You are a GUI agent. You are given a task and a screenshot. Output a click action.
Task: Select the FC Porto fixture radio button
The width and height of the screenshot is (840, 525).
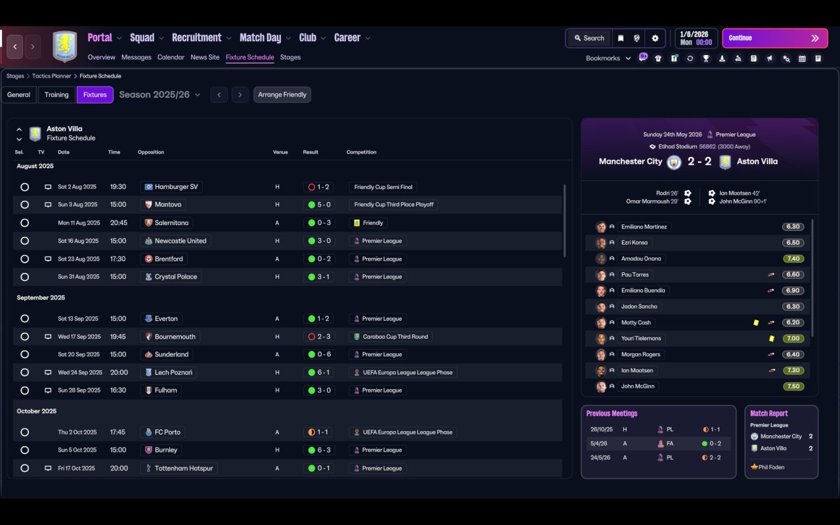click(x=24, y=432)
